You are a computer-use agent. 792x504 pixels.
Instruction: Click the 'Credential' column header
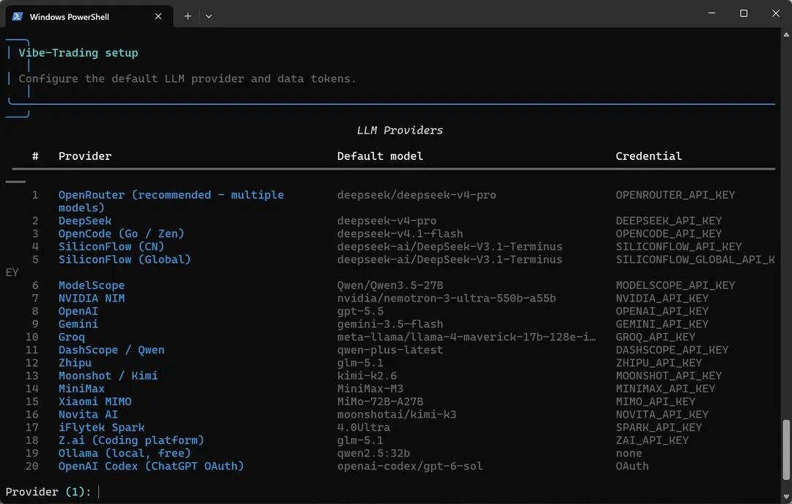pyautogui.click(x=648, y=156)
